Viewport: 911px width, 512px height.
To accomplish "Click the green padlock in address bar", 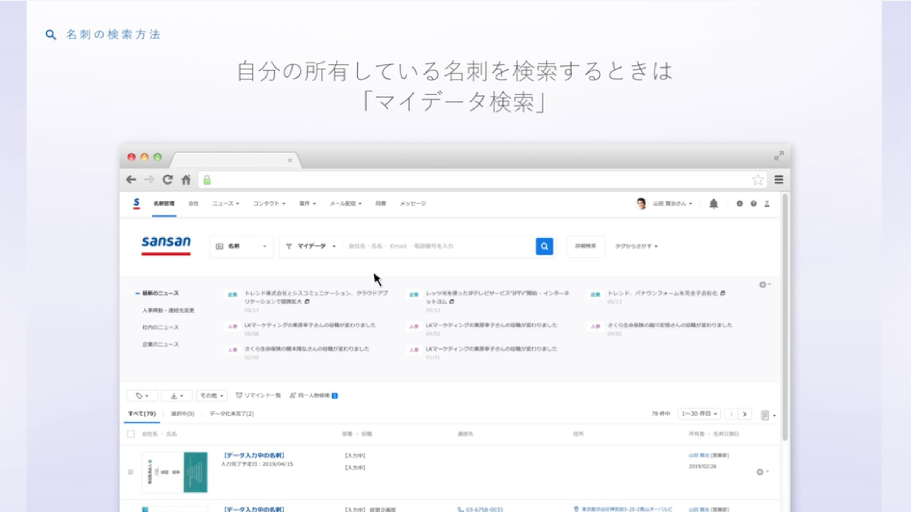I will point(207,180).
